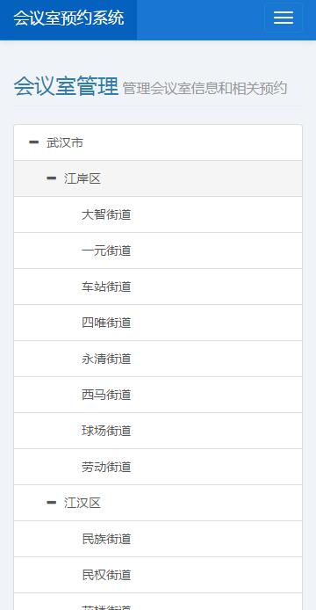Select 大智街道 in the tree
The height and width of the screenshot is (610, 316).
tap(158, 214)
